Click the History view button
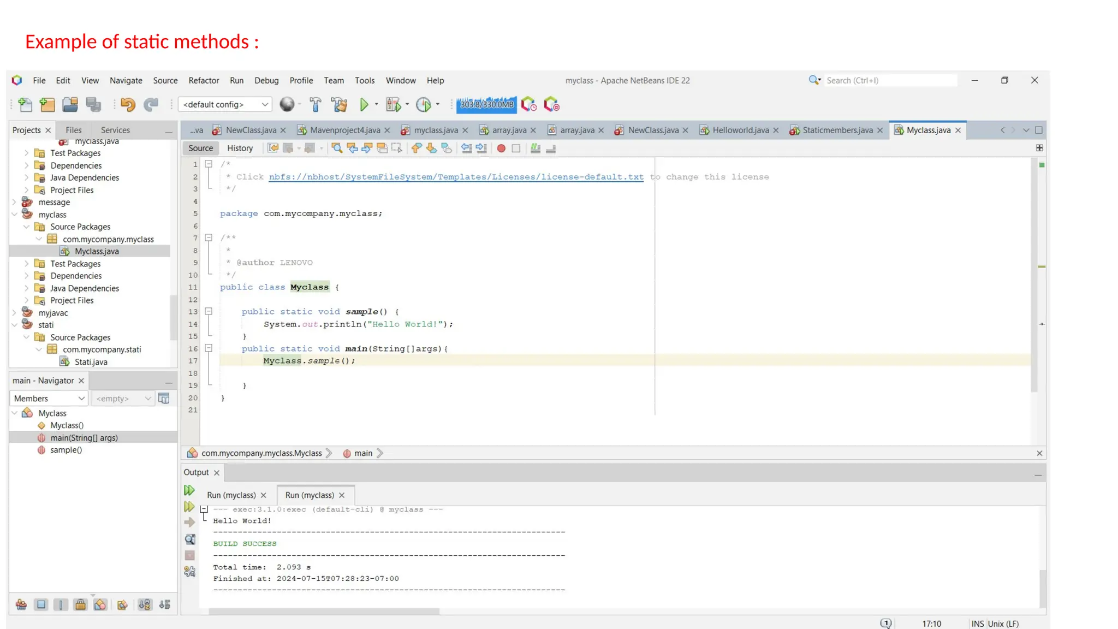1118x629 pixels. click(x=240, y=148)
